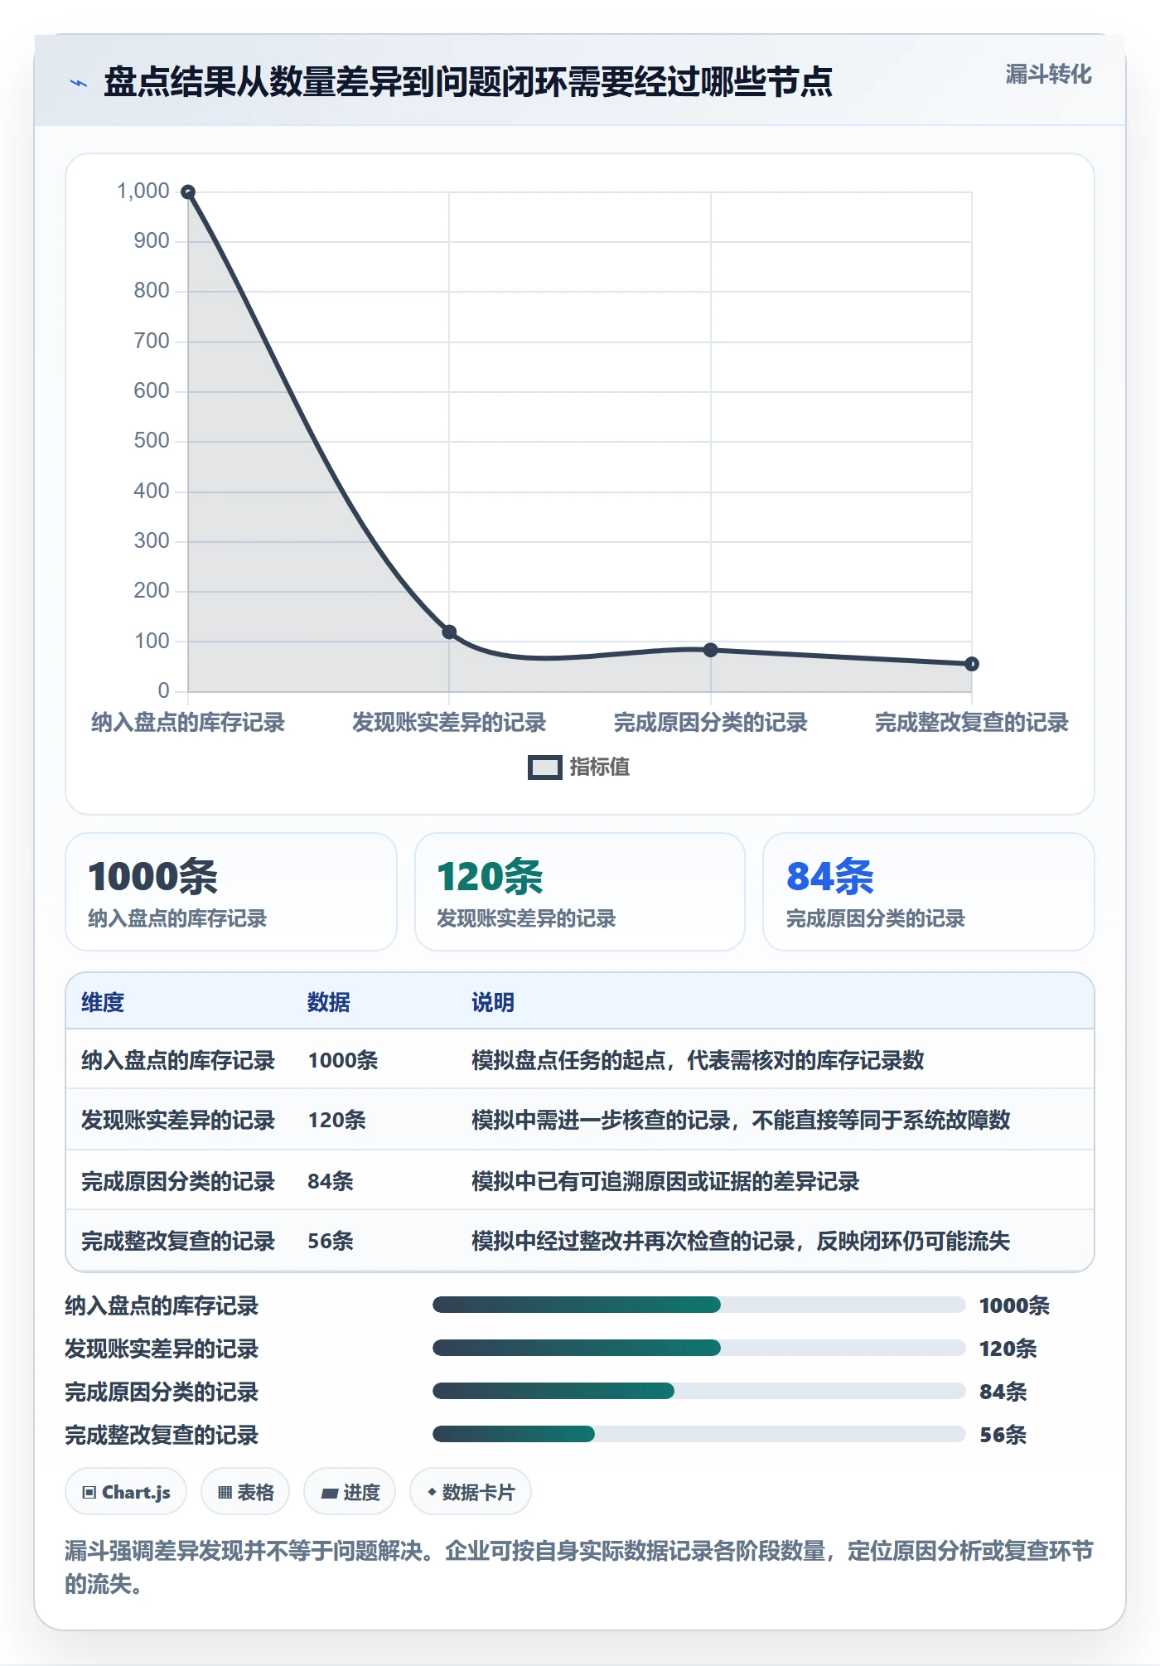Click the progress bar for 纳入盘点的库存记录
Image resolution: width=1160 pixels, height=1666 pixels.
click(698, 1305)
